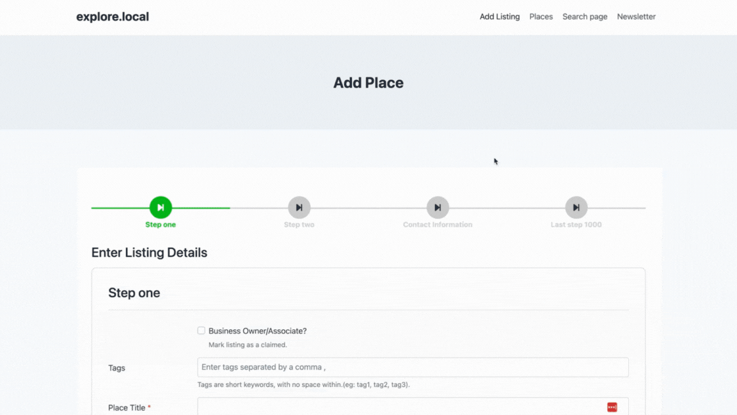Jump to the 'Contact Information' step label

tap(438, 225)
